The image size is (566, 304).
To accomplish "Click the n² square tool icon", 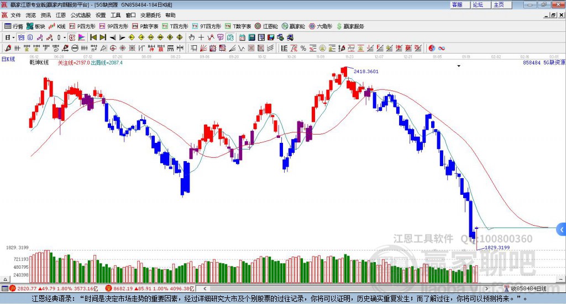I will [x=94, y=48].
